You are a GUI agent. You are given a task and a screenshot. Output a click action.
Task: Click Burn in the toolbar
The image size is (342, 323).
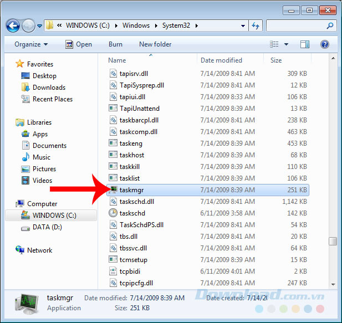tap(115, 44)
